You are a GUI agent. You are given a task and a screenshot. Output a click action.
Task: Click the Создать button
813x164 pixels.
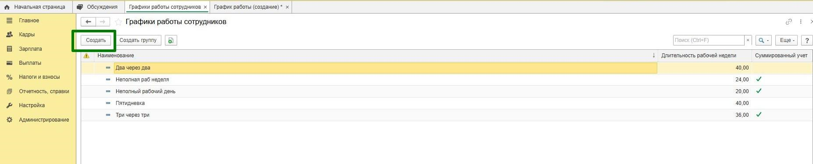(96, 40)
